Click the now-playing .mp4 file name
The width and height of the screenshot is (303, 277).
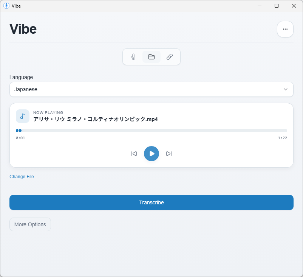pos(95,119)
